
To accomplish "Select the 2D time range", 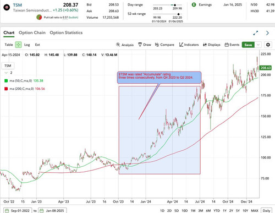I will [x=169, y=211].
